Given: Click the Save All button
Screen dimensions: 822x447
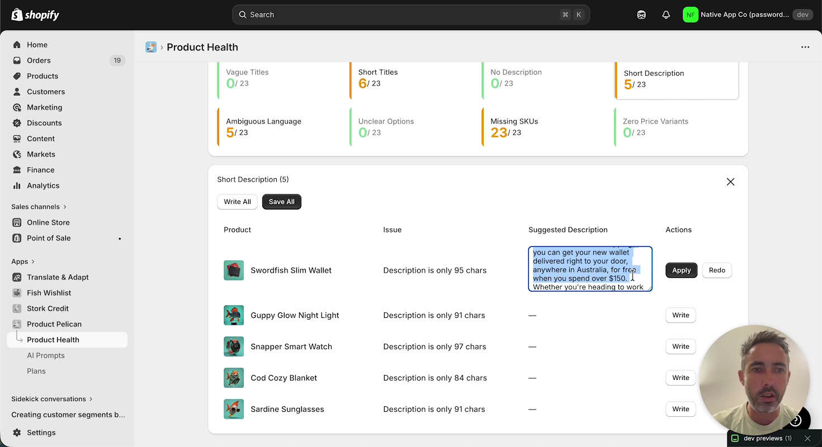Looking at the screenshot, I should tap(281, 202).
